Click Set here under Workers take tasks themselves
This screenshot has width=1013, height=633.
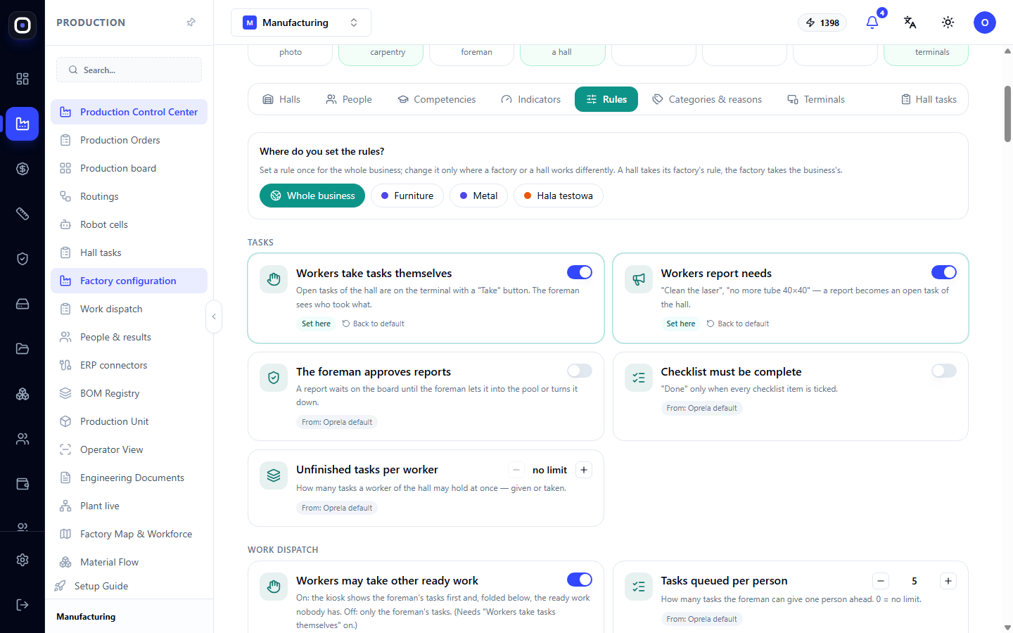316,324
